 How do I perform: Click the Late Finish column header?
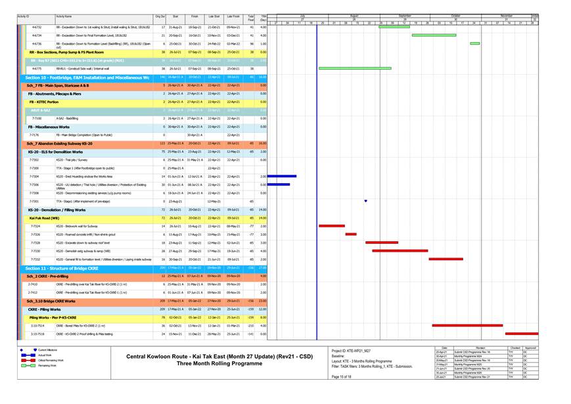click(x=233, y=15)
